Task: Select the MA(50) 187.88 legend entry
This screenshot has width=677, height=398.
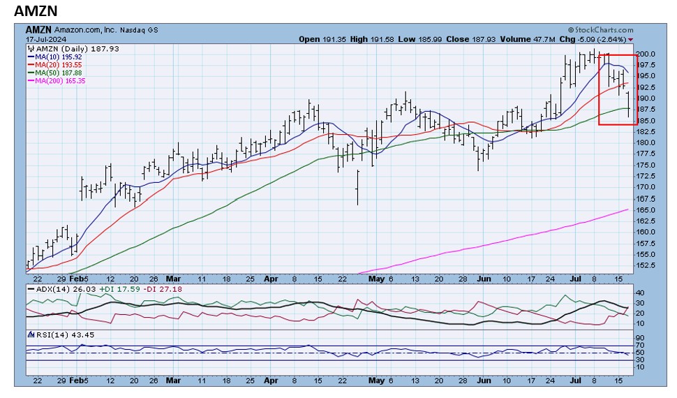Action: coord(55,73)
